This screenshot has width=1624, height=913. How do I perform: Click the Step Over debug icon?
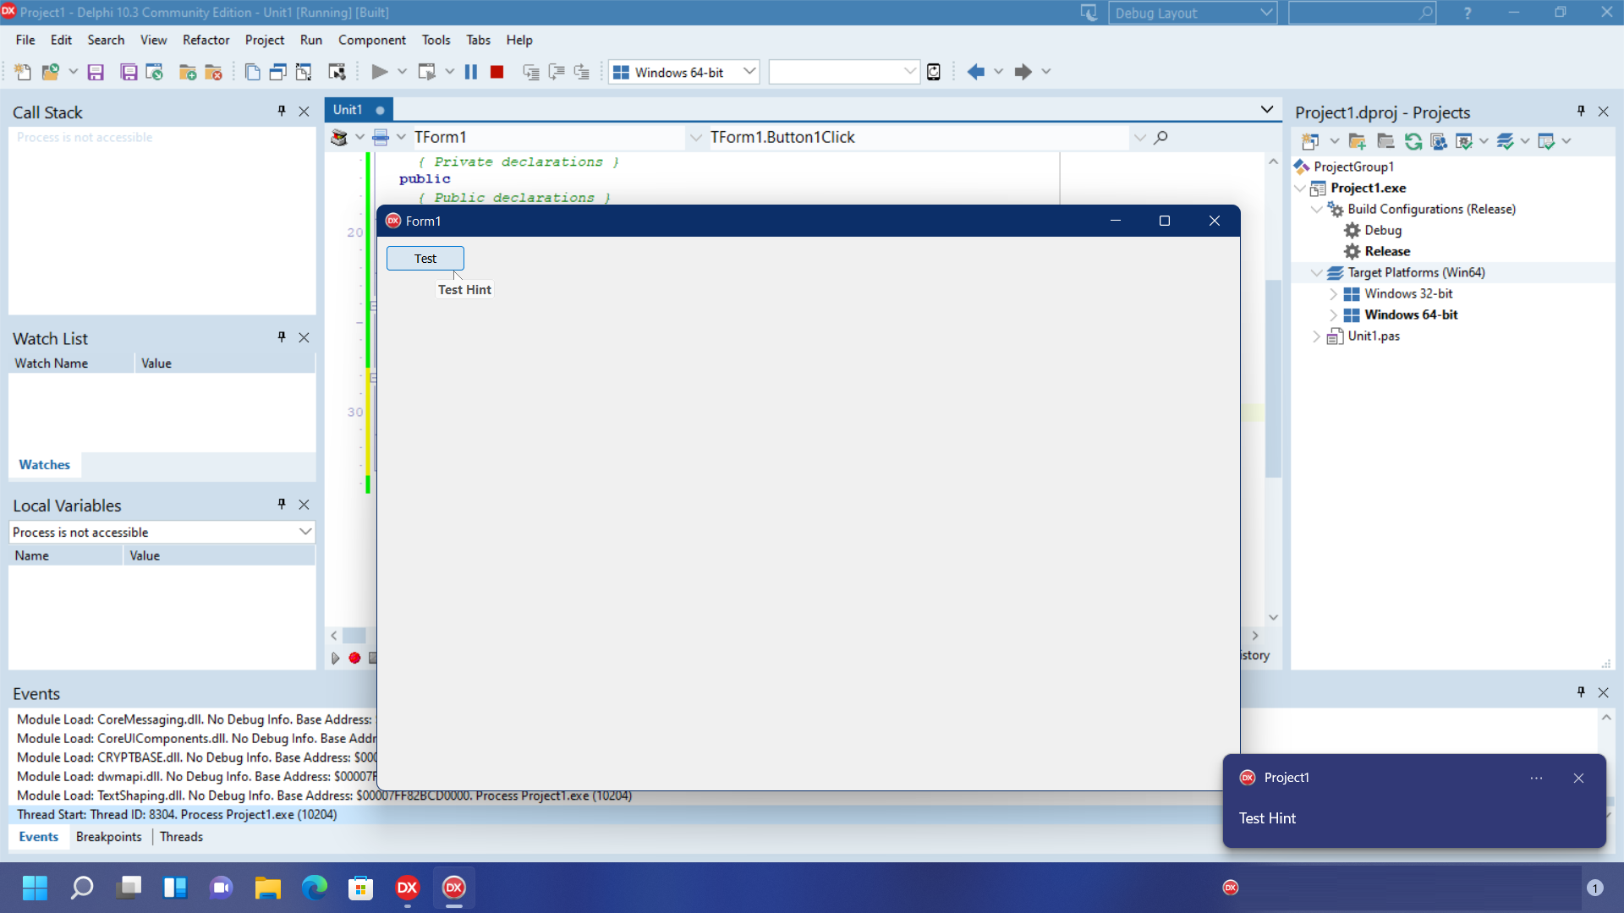pos(557,72)
